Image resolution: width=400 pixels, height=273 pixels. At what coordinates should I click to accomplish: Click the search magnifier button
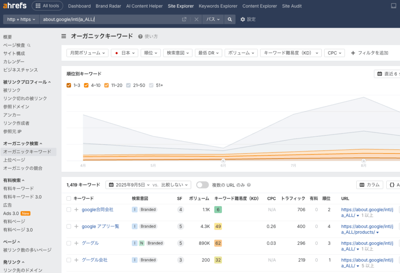click(230, 19)
